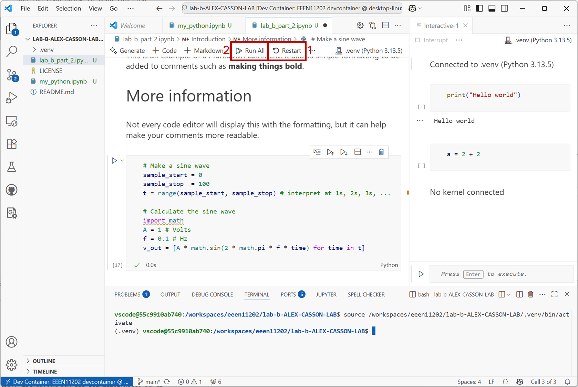
Task: Kill terminal using trash icon
Action: (x=530, y=294)
